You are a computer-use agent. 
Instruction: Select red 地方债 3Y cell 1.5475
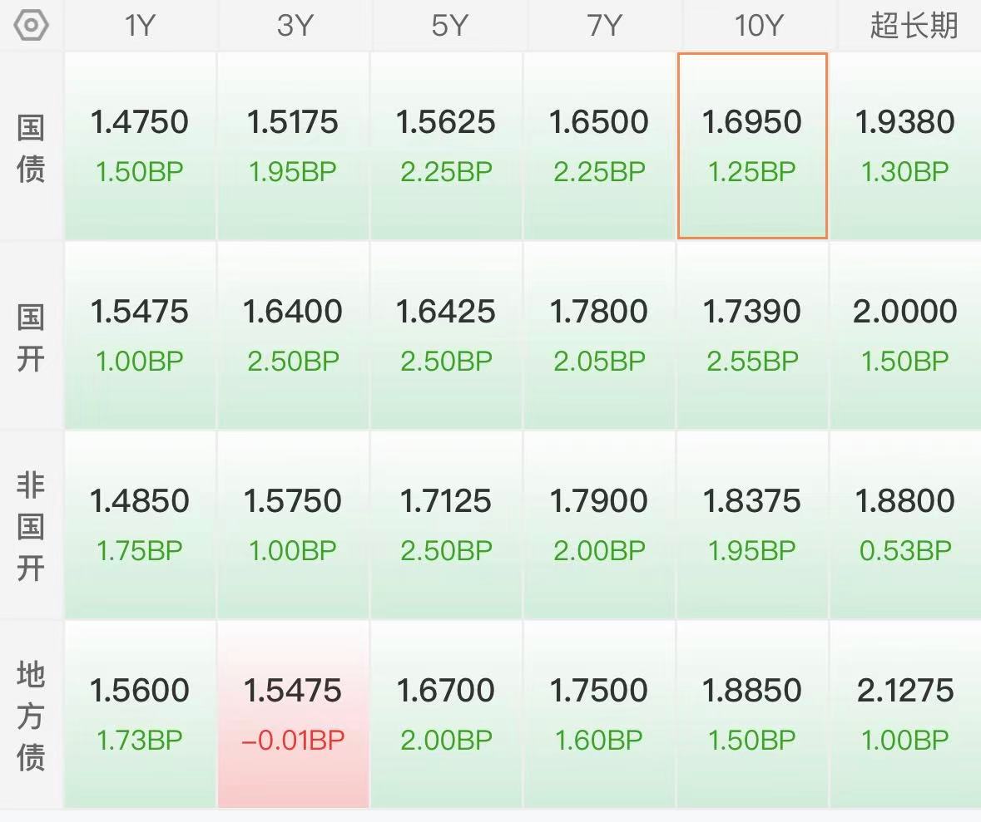(294, 715)
